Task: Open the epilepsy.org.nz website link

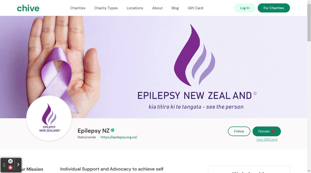Action: (x=119, y=137)
